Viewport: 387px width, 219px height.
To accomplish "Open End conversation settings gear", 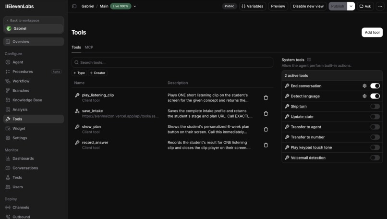I will coord(364,86).
